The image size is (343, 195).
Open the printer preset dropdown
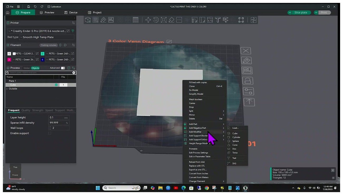(37, 31)
